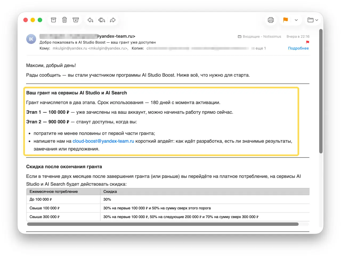Print the message with the printer icon
This screenshot has height=257, width=341.
click(271, 20)
